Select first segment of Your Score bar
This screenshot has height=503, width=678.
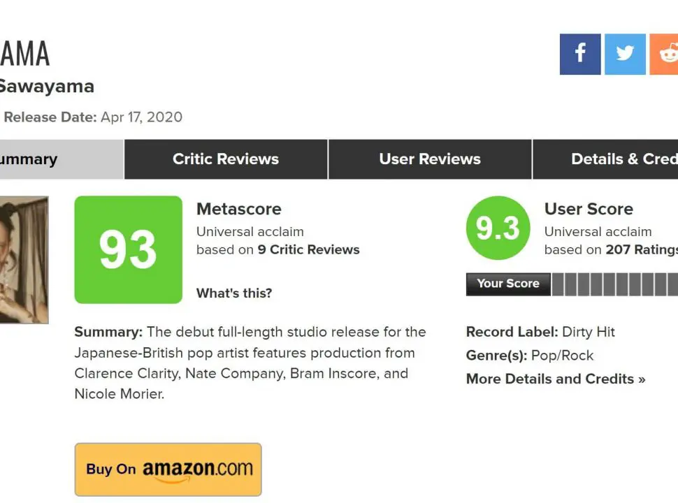click(558, 284)
